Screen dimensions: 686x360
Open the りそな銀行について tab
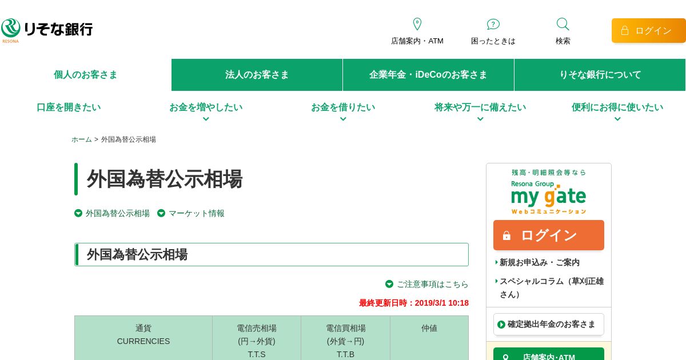click(600, 75)
